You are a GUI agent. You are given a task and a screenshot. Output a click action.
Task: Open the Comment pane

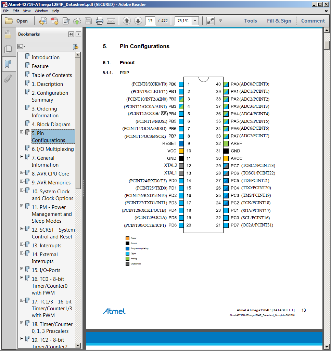tap(313, 21)
